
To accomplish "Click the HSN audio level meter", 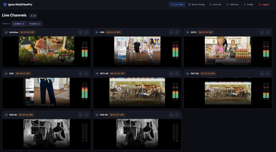I will coord(175,50).
